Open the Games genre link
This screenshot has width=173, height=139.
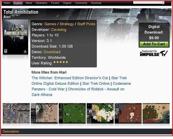[x=50, y=24]
